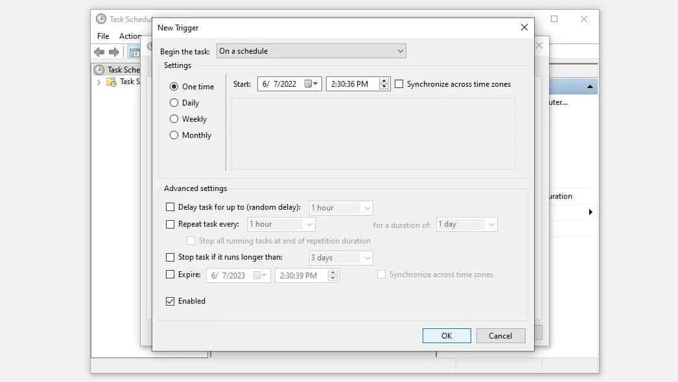
Task: Select the Daily schedule option
Action: click(x=174, y=103)
